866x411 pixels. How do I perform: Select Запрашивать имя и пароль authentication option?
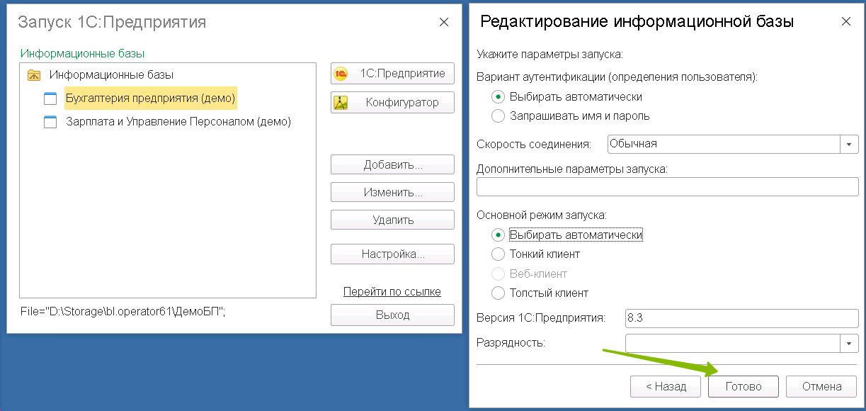pos(498,116)
